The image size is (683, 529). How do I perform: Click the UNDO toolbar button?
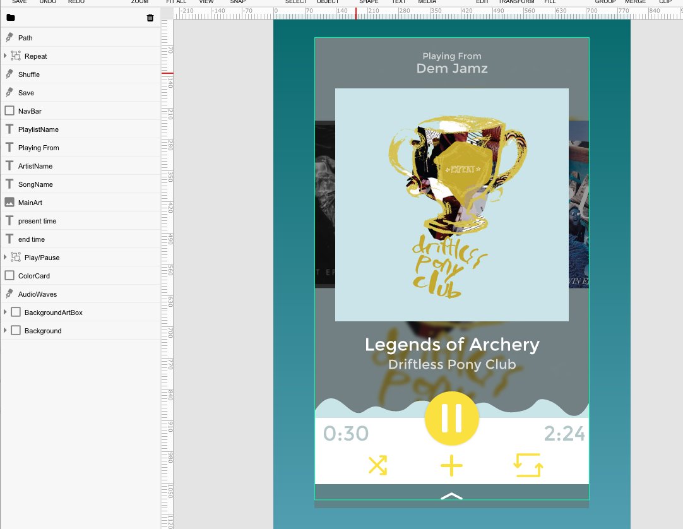point(48,2)
